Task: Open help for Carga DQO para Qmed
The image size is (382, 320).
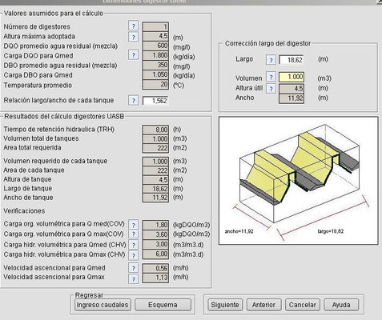Action: (134, 55)
